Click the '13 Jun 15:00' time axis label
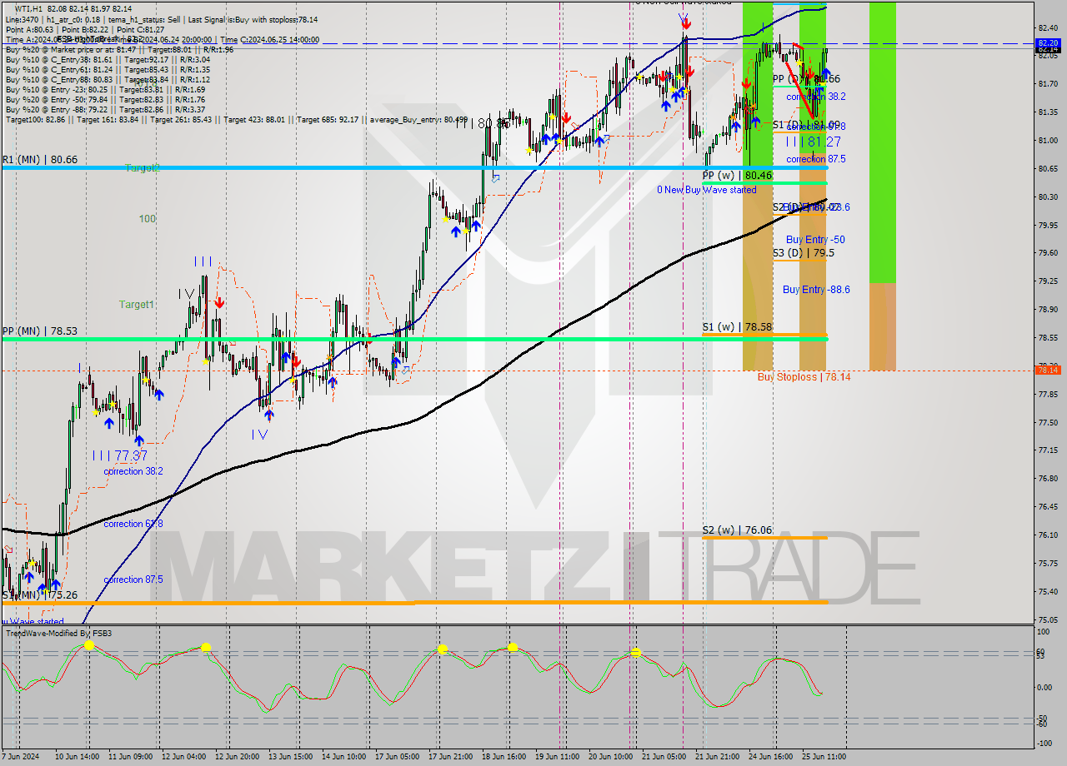This screenshot has width=1067, height=766. pyautogui.click(x=292, y=757)
